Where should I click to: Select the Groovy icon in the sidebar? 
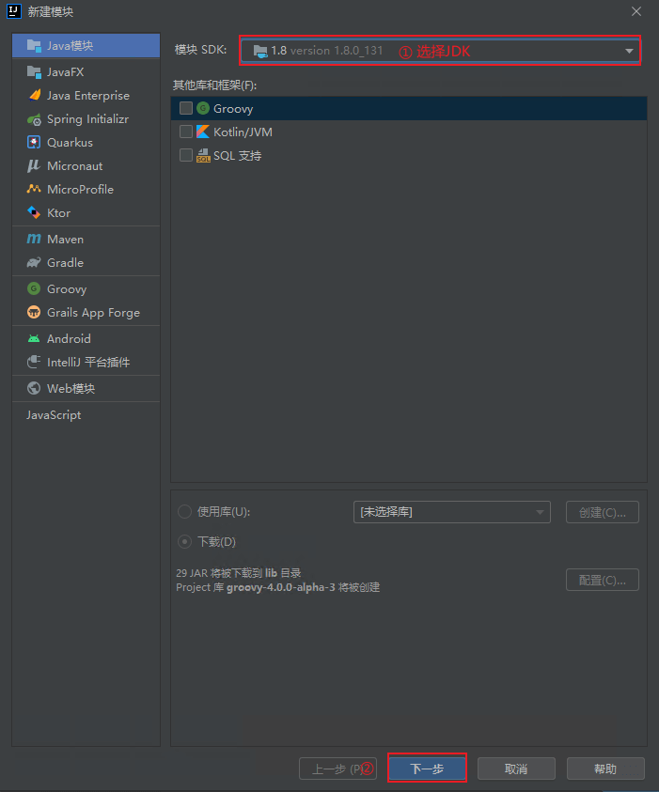(34, 288)
